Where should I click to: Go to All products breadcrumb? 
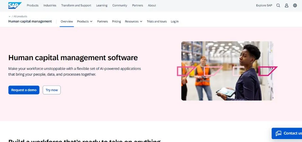coord(20,17)
